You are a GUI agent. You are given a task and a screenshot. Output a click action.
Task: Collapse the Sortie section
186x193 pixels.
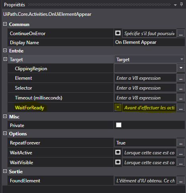click(5, 171)
